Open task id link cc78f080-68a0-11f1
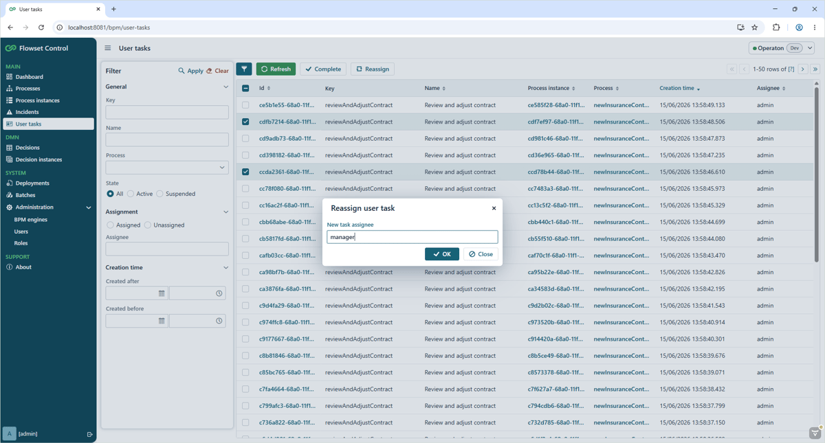Image resolution: width=825 pixels, height=443 pixels. pos(287,189)
